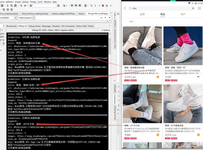
Task: Expand the Find icon's dropdown arrow
Action: coord(66,6)
